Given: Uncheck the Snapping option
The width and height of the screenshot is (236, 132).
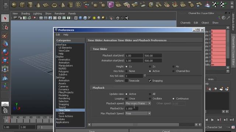Looking at the screenshot, I should tap(150, 81).
